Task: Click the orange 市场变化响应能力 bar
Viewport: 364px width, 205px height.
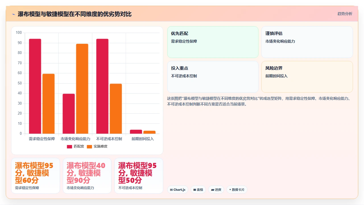Action: pyautogui.click(x=82, y=89)
